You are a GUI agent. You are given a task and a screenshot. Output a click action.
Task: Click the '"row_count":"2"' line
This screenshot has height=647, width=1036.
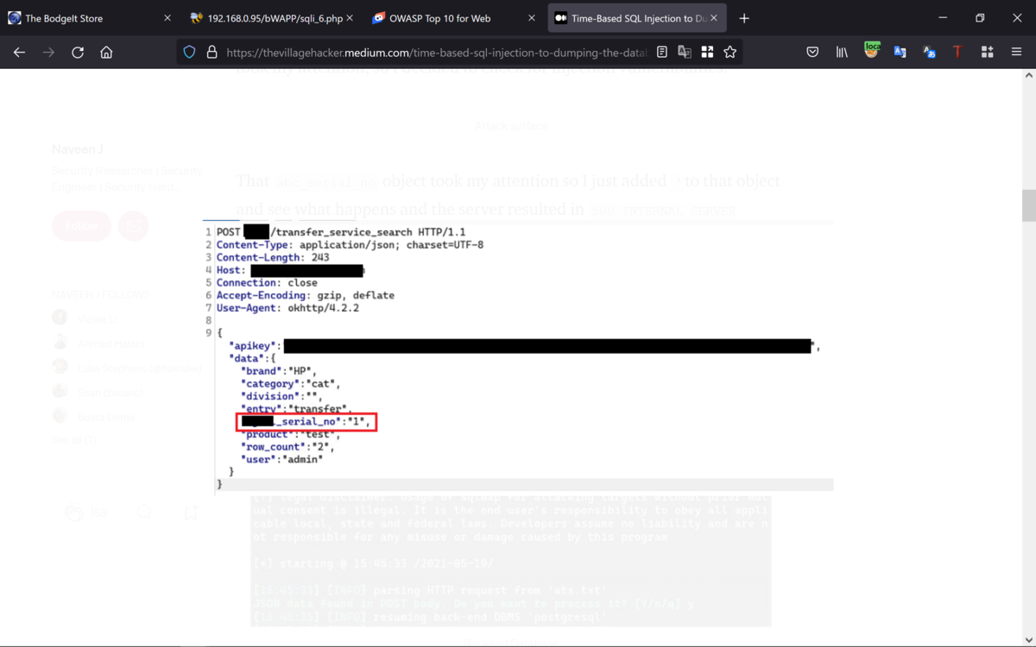[287, 447]
